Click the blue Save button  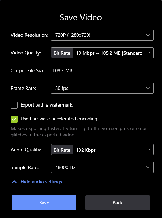[44, 203]
